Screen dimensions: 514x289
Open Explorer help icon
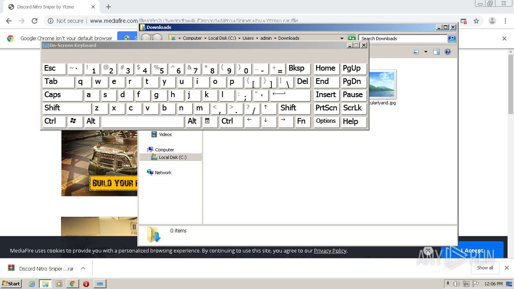[448, 52]
